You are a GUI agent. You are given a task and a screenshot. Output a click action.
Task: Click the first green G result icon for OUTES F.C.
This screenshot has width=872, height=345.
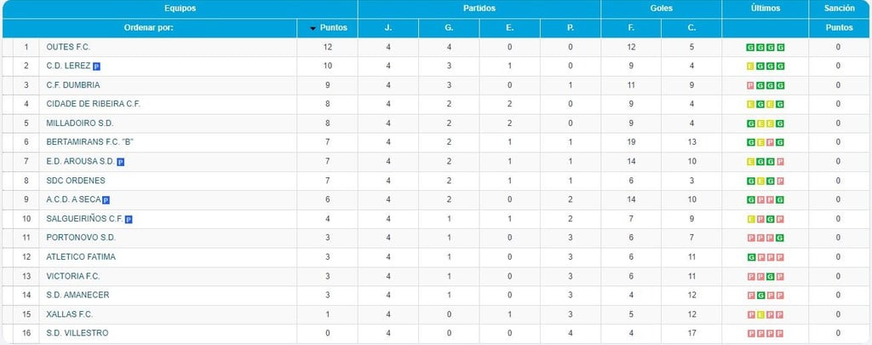click(750, 48)
